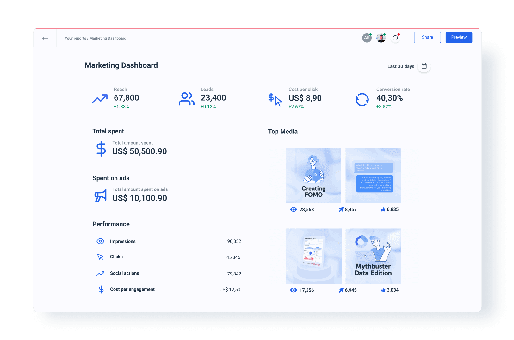Click the calendar icon next to Last 30 days
This screenshot has width=514, height=340.
pyautogui.click(x=424, y=66)
